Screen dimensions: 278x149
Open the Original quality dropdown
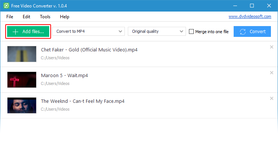click(x=157, y=31)
